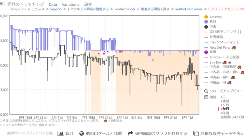
Task: Click globe icon for 他のロケールと比較
Action: click(82, 134)
